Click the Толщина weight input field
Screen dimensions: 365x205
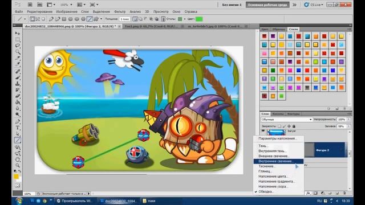tap(125, 19)
